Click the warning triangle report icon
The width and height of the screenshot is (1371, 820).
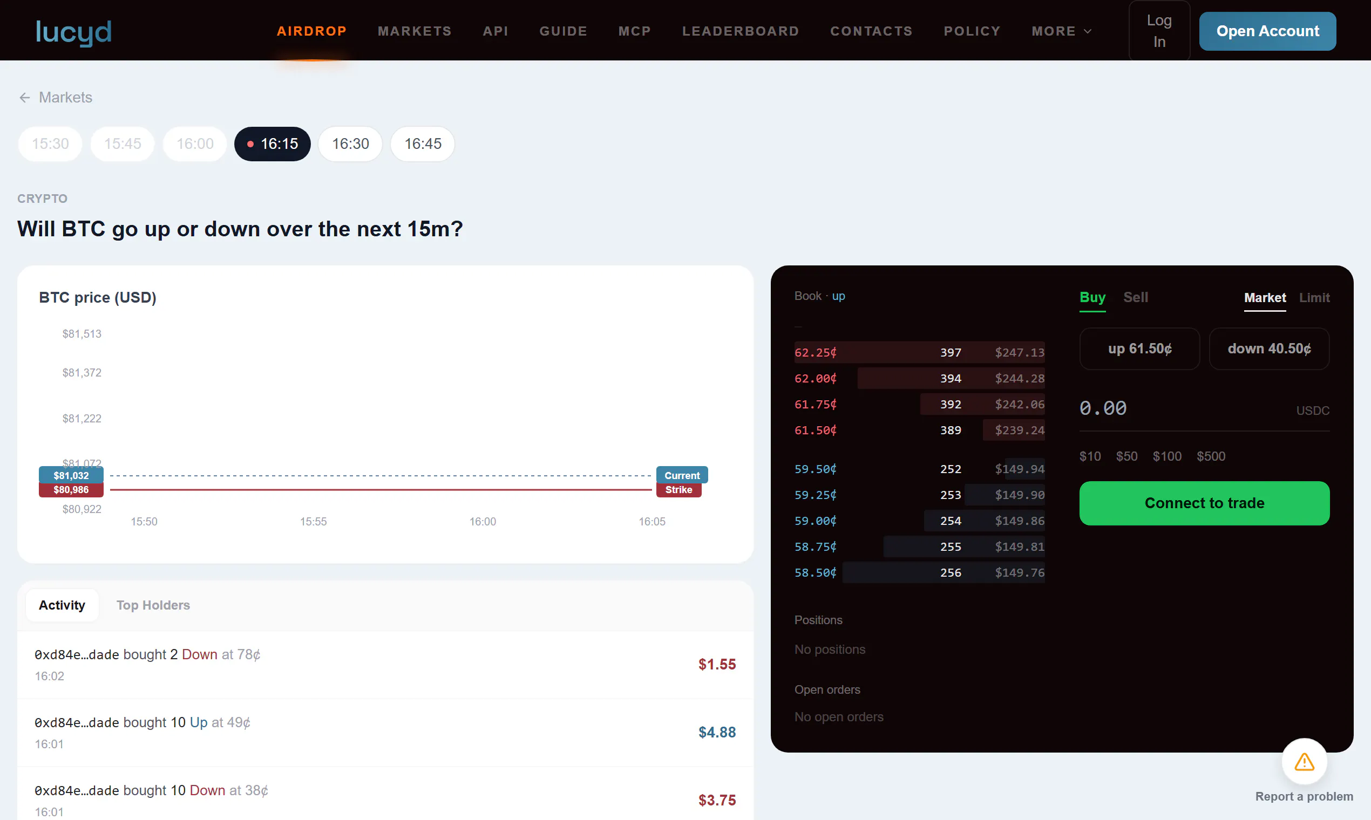1304,762
